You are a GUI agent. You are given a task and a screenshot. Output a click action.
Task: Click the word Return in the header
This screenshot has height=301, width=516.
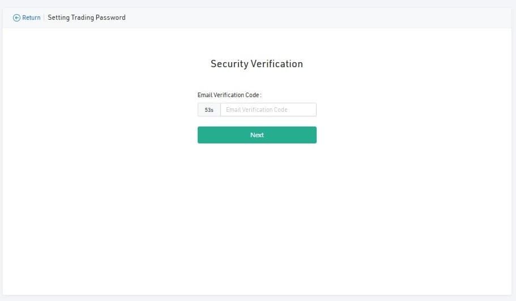(31, 18)
